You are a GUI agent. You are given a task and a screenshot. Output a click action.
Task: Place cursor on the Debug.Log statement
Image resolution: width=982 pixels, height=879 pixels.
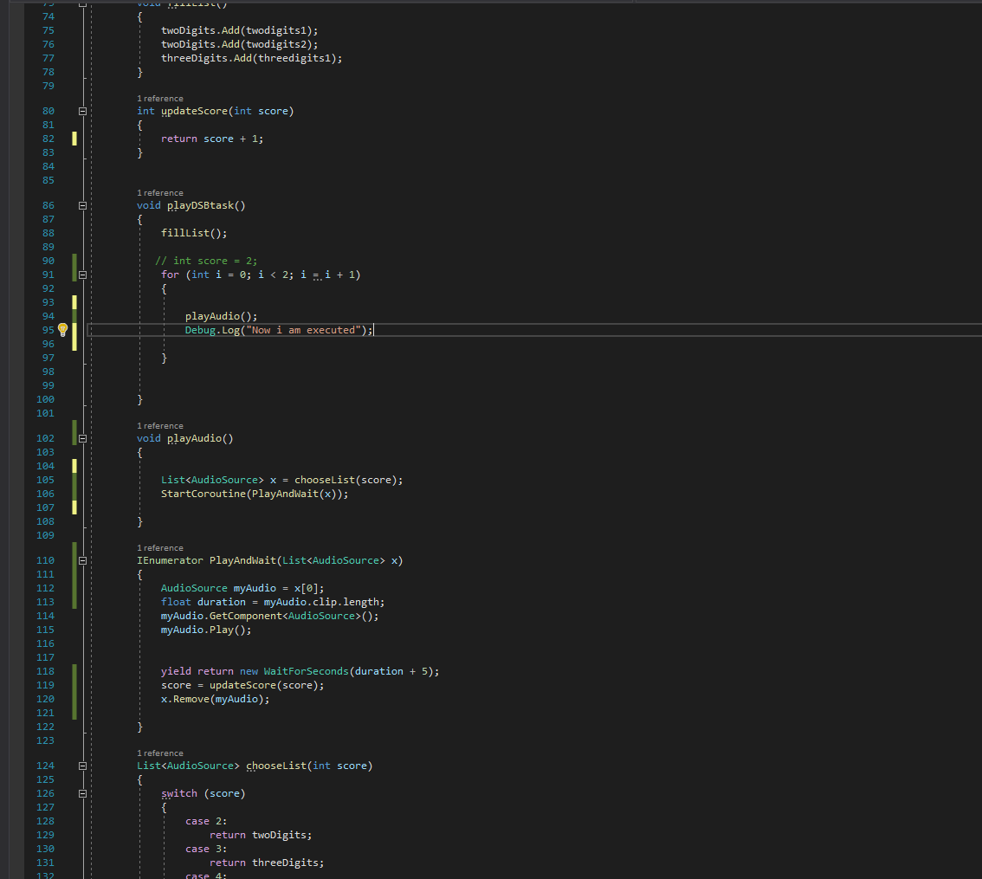[x=279, y=330]
